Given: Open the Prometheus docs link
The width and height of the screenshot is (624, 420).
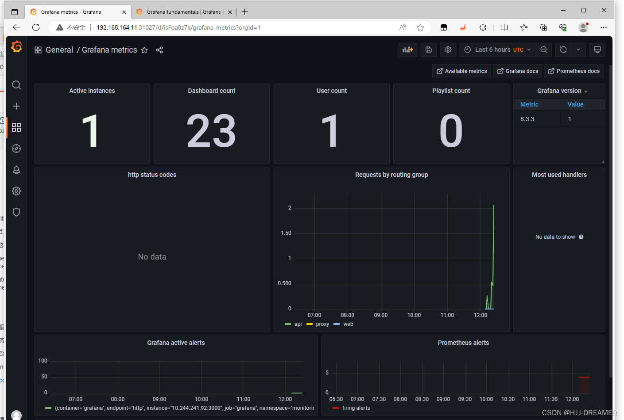Looking at the screenshot, I should click(574, 71).
